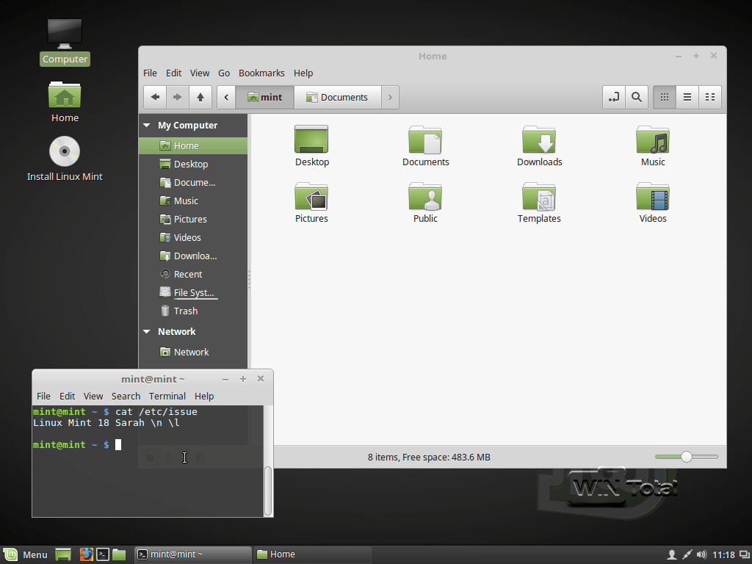
Task: Click the mint breadcrumb path button
Action: coord(264,96)
